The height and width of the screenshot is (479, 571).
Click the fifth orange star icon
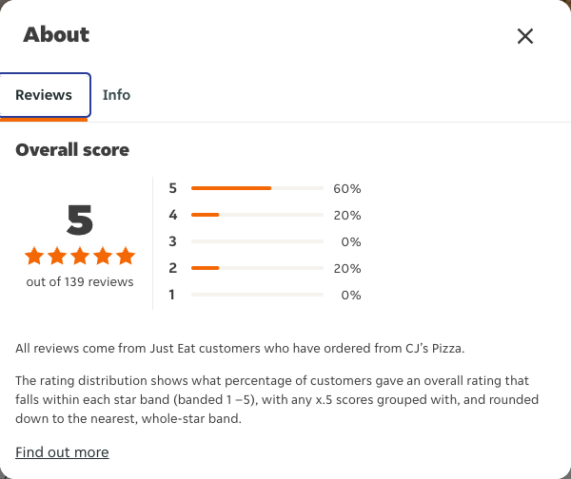coord(126,256)
